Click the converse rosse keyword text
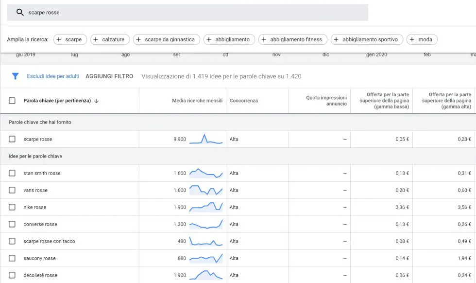 coord(40,224)
